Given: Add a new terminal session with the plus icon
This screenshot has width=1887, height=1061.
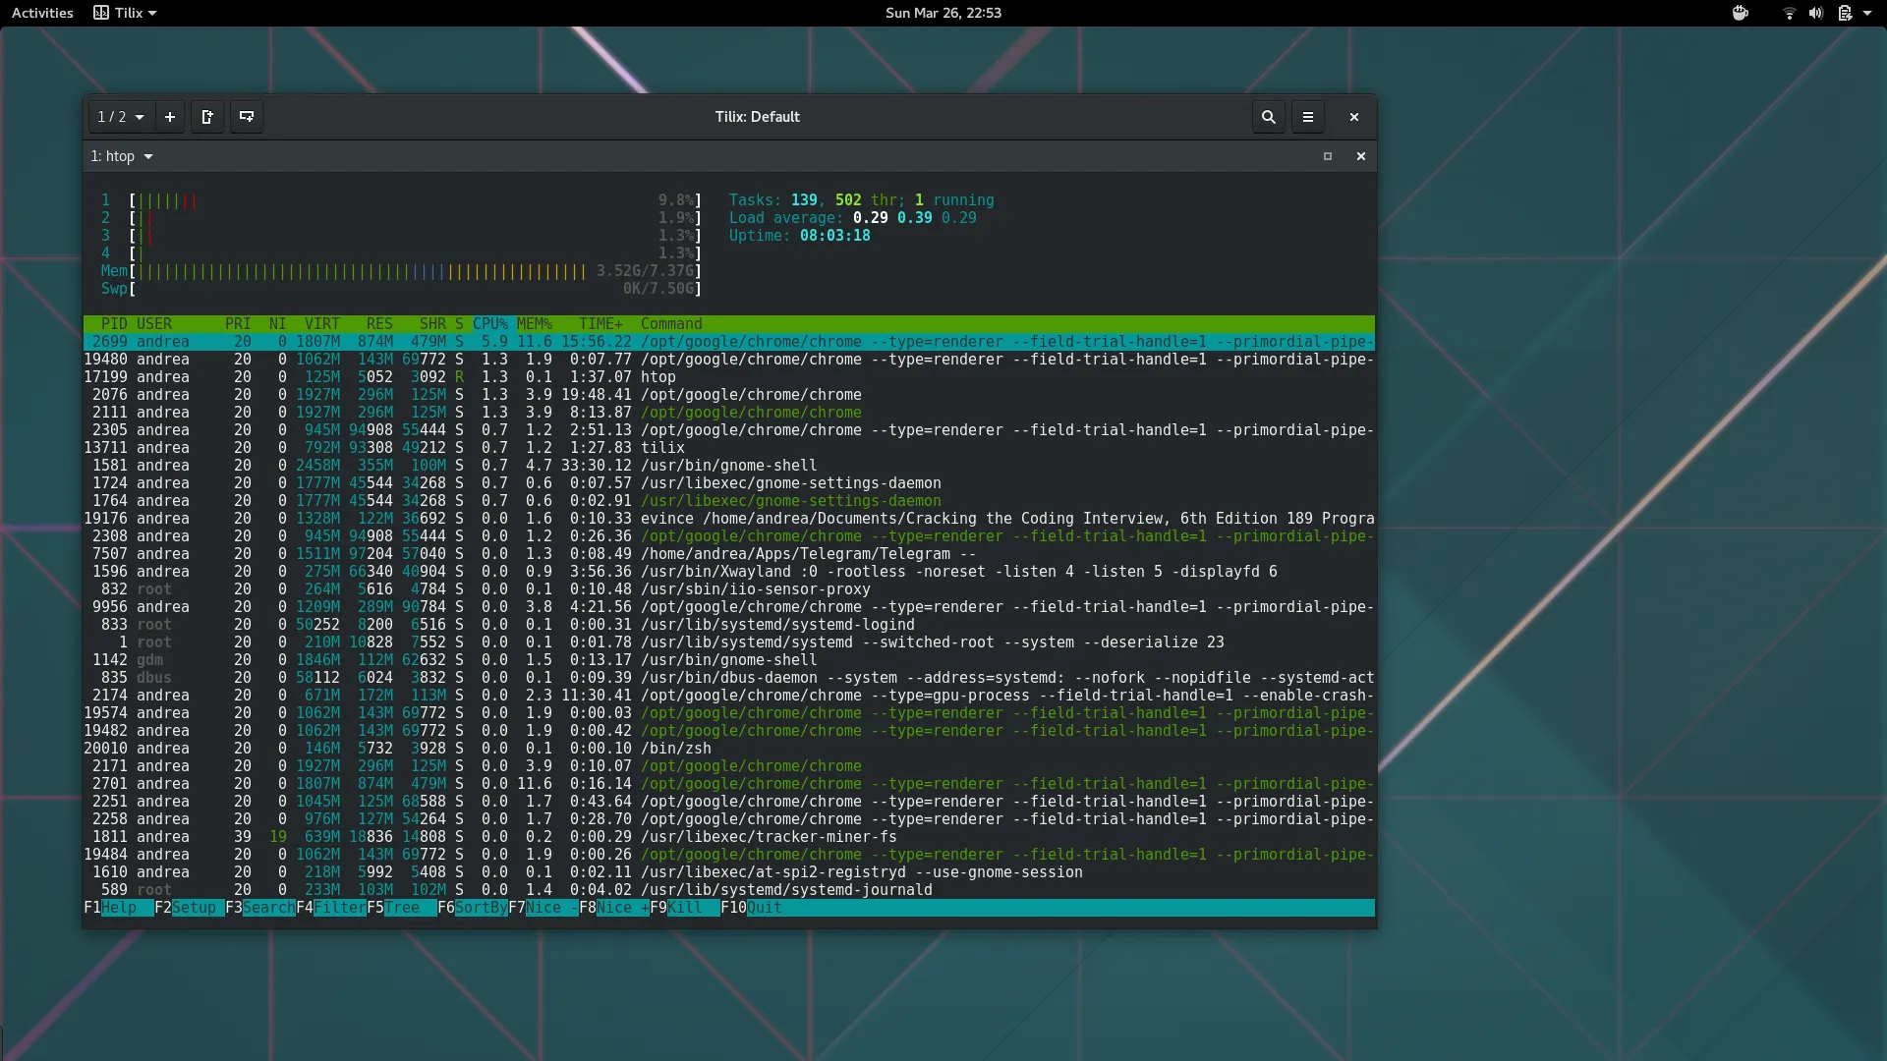Looking at the screenshot, I should coord(169,116).
